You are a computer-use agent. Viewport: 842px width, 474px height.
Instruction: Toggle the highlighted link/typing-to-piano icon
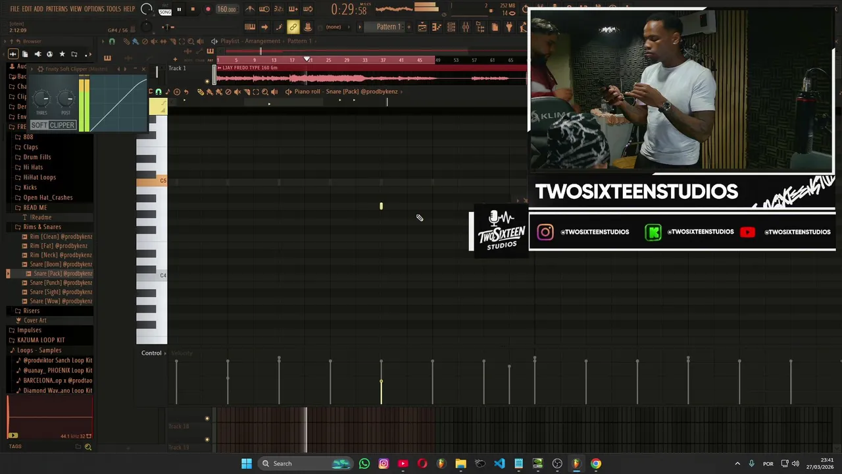tap(293, 27)
